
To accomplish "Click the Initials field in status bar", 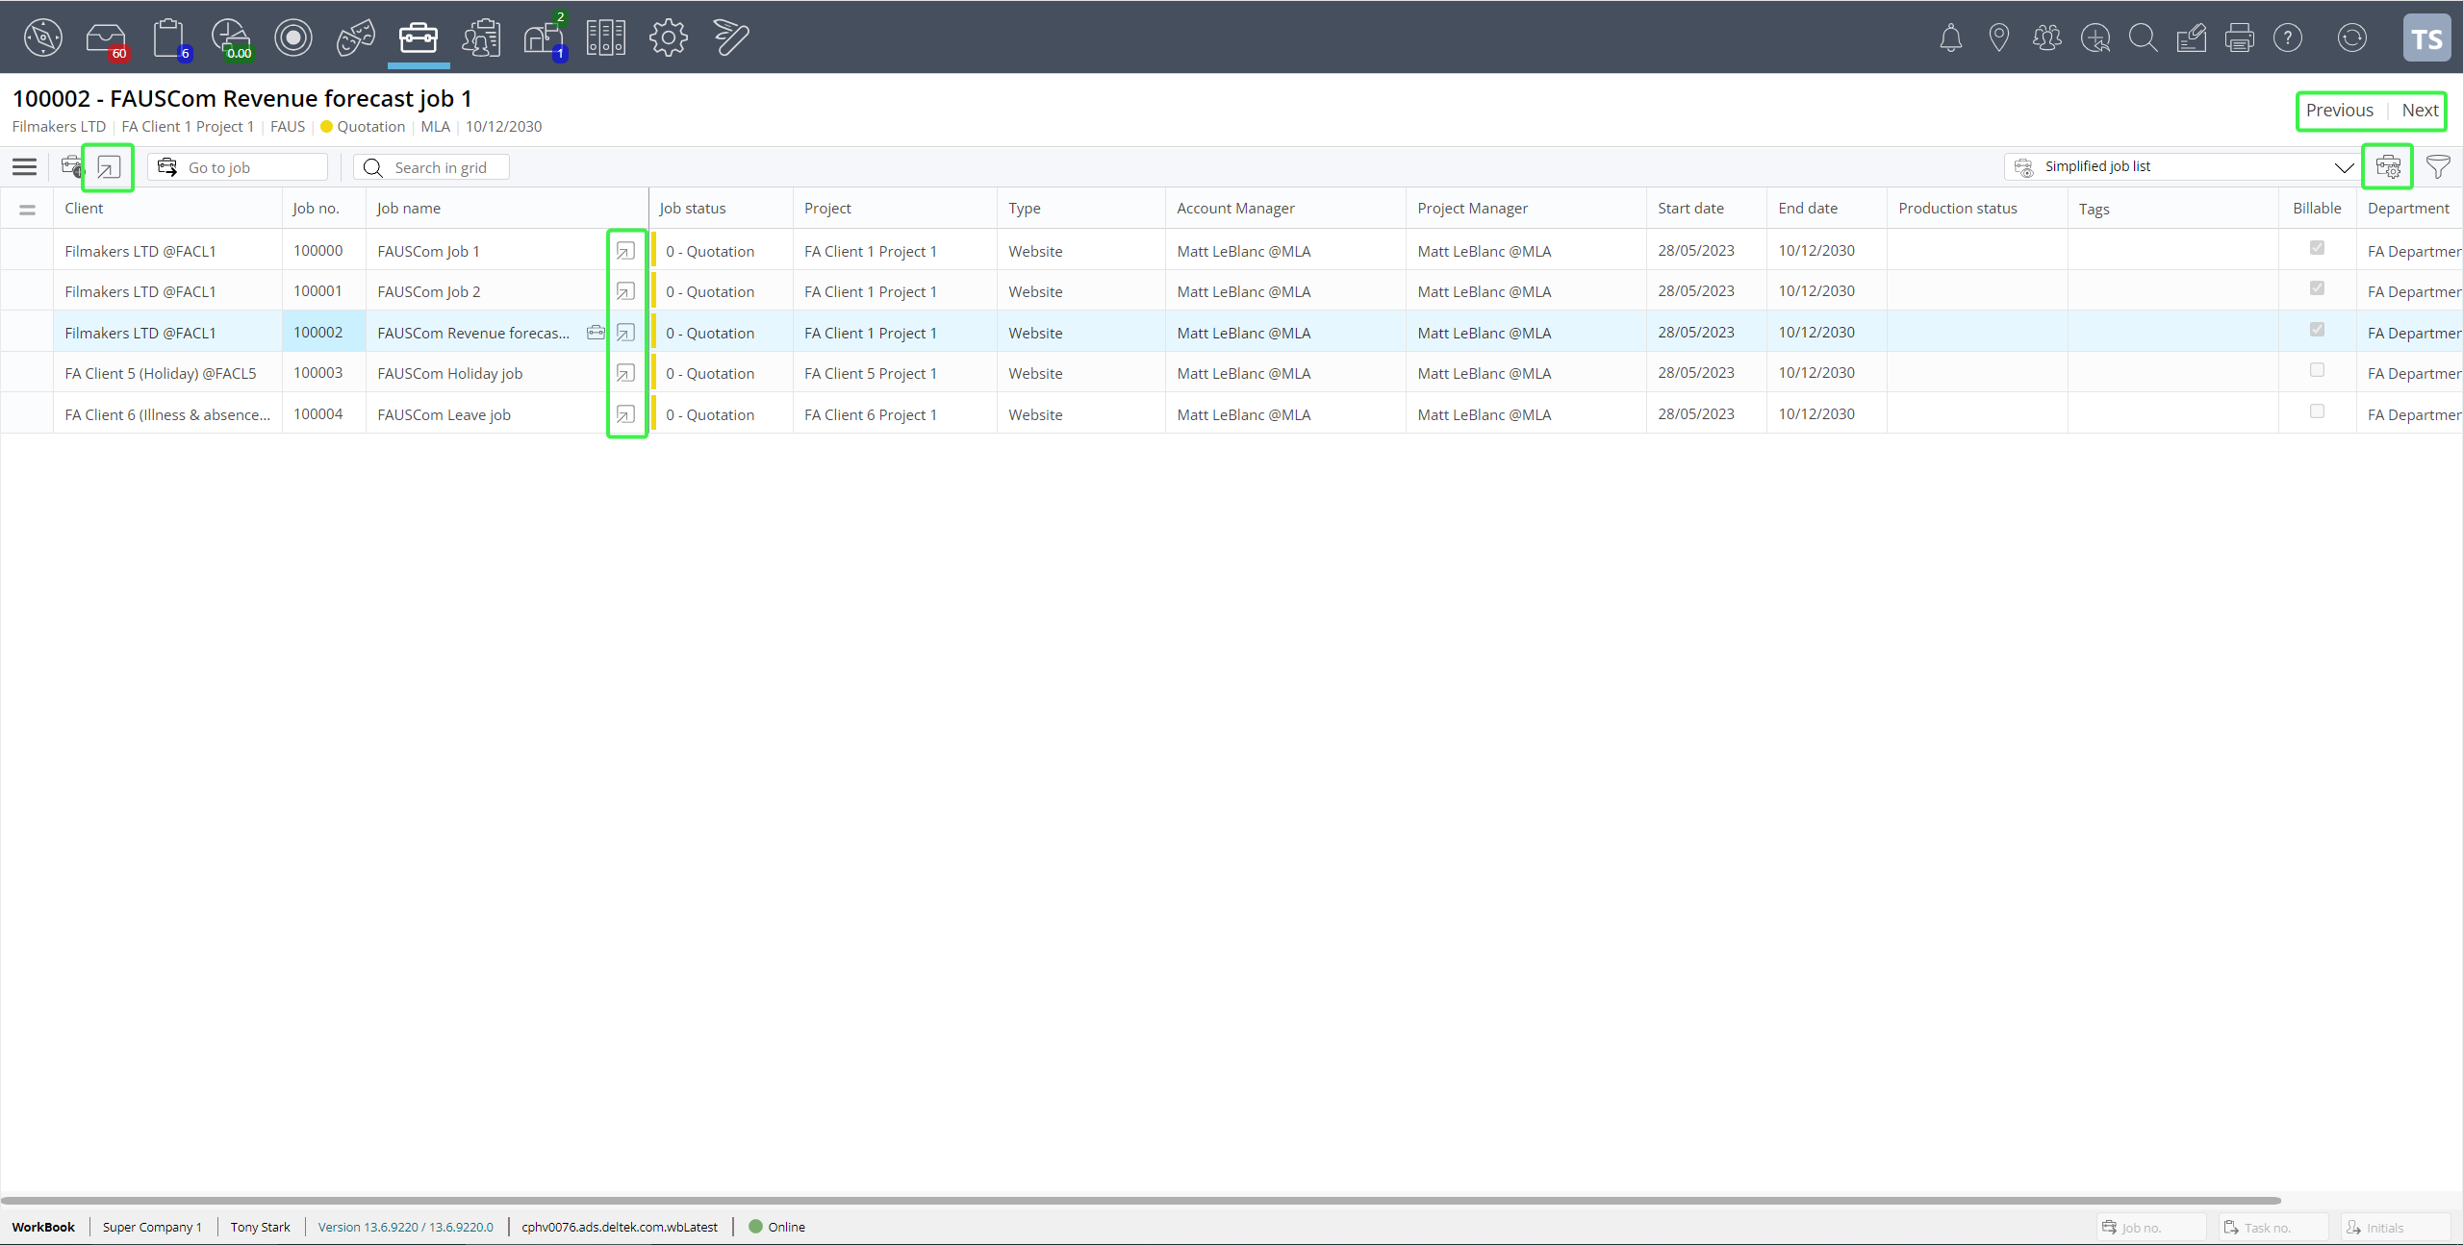I will point(2396,1227).
